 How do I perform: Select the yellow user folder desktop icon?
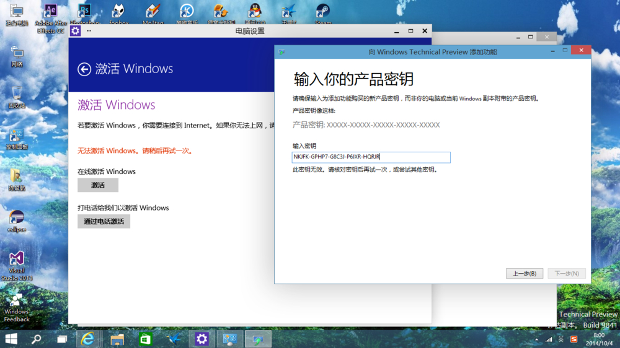[x=17, y=180]
